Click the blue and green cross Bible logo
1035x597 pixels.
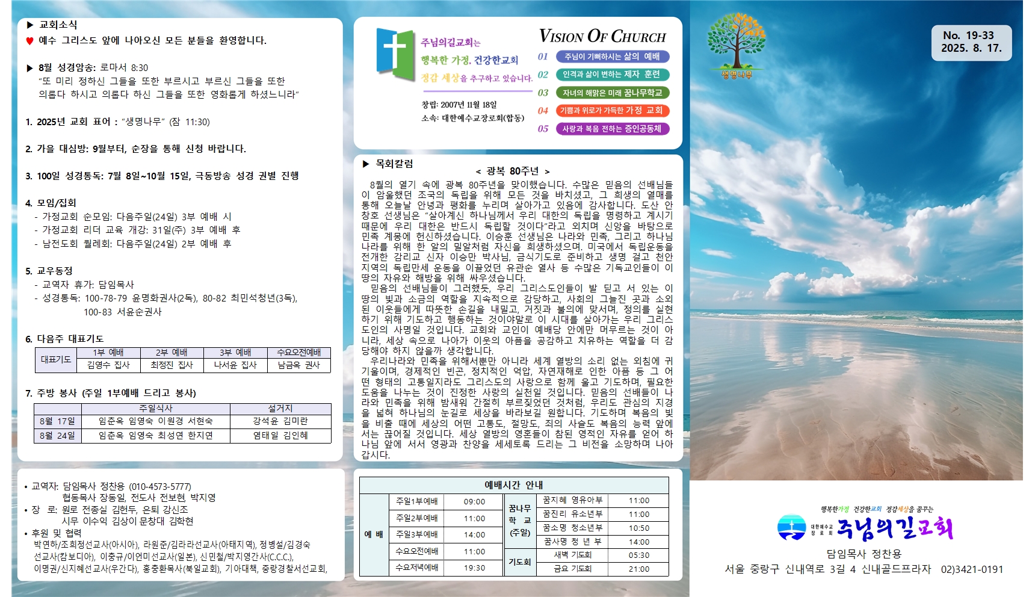tap(395, 54)
